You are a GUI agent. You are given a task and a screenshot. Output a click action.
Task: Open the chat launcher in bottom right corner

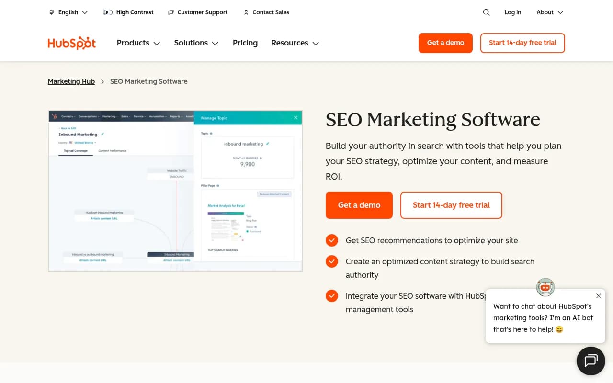click(x=590, y=360)
